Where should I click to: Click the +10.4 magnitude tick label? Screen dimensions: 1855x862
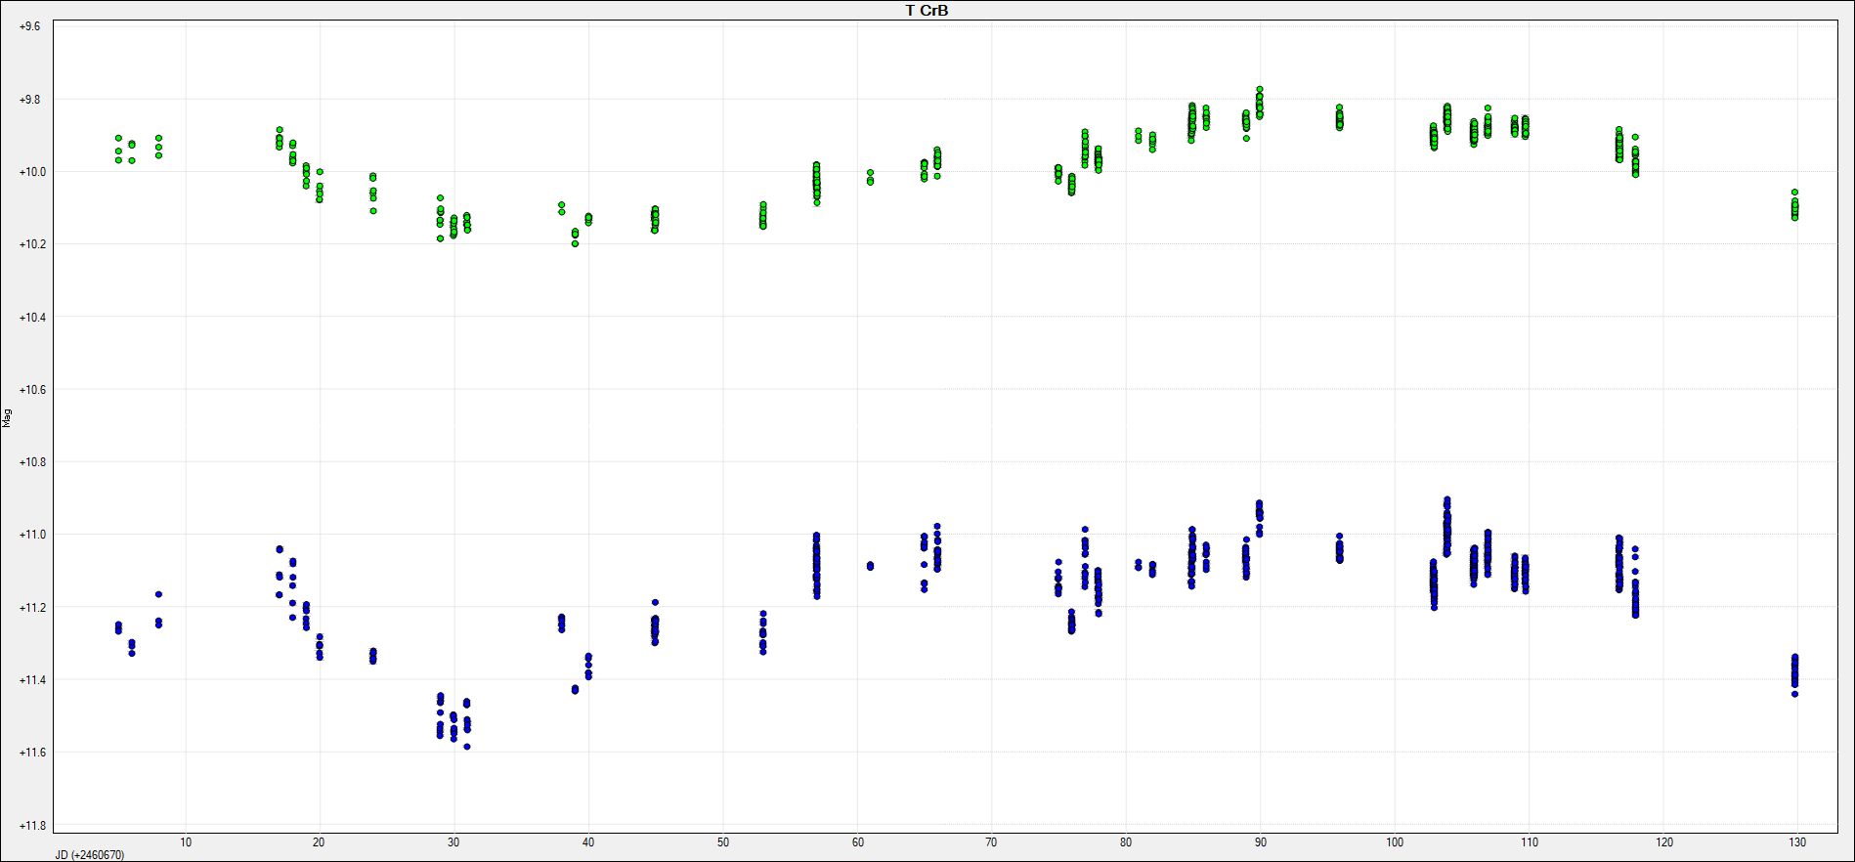coord(32,318)
